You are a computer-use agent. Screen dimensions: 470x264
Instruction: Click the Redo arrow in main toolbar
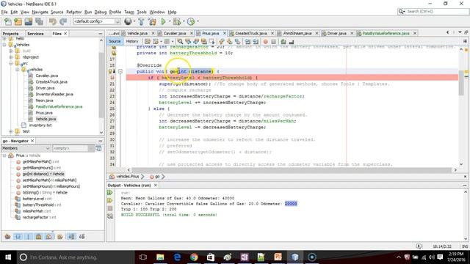63,21
